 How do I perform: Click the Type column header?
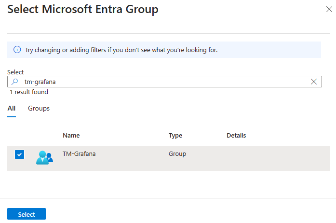[x=175, y=136]
